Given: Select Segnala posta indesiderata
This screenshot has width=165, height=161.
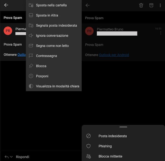Looking at the screenshot, I should pos(56,25).
